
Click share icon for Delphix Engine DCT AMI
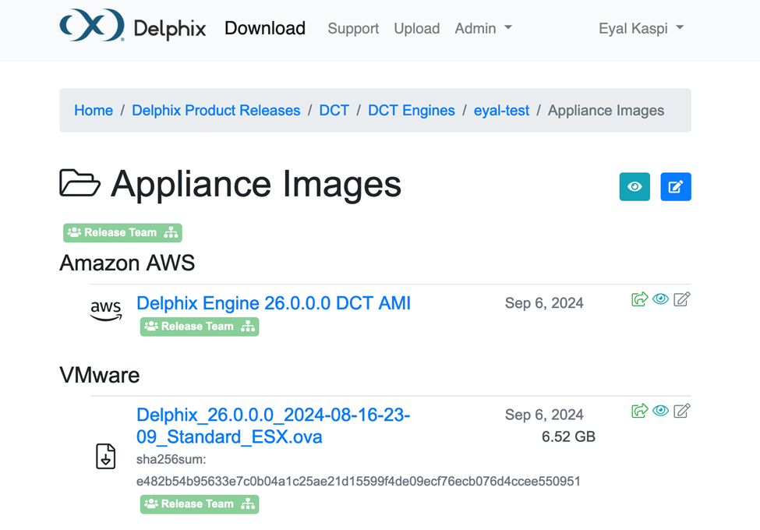[639, 299]
